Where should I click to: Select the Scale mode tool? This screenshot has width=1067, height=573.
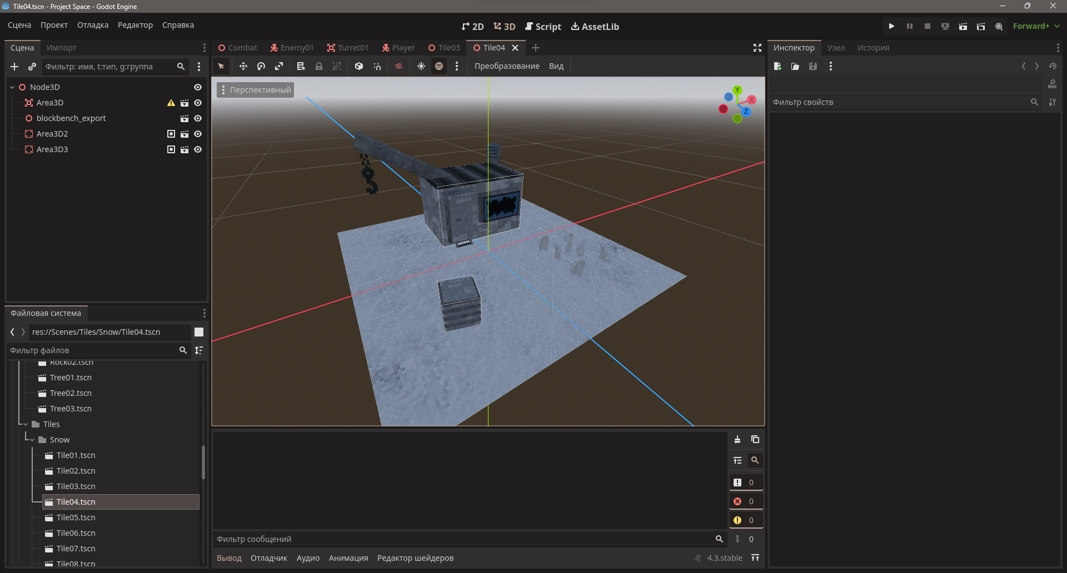pos(279,66)
